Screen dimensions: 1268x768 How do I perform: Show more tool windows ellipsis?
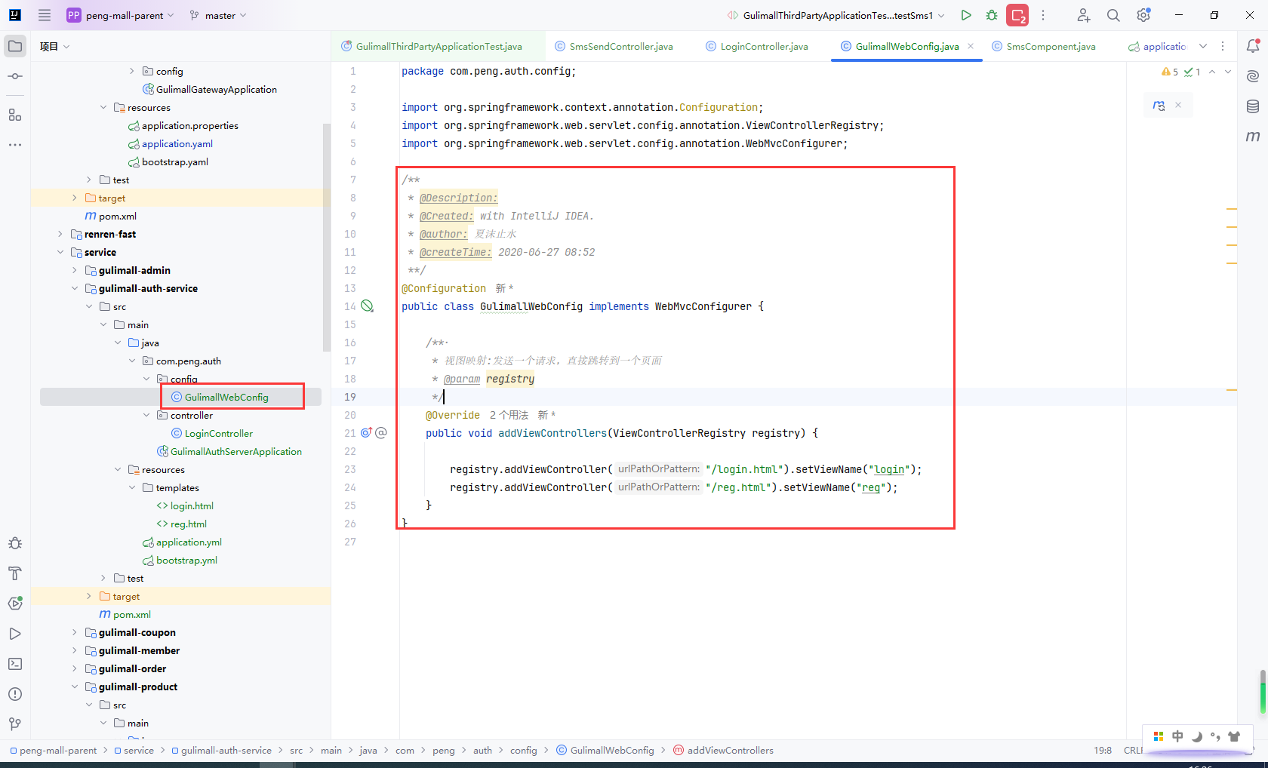coord(15,144)
